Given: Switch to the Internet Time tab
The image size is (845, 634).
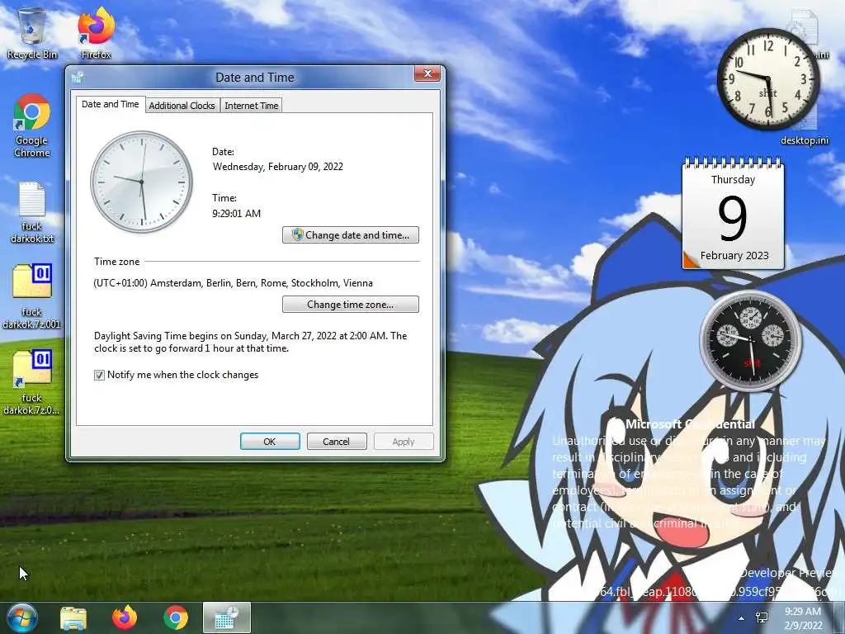Looking at the screenshot, I should point(251,106).
